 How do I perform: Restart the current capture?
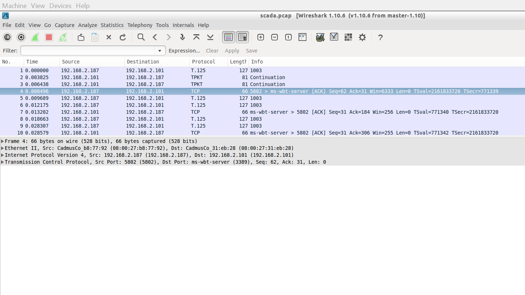63,37
